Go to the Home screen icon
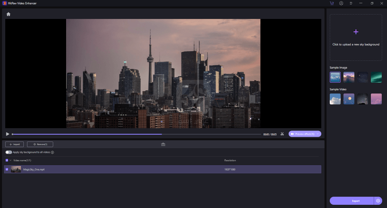 (8, 15)
